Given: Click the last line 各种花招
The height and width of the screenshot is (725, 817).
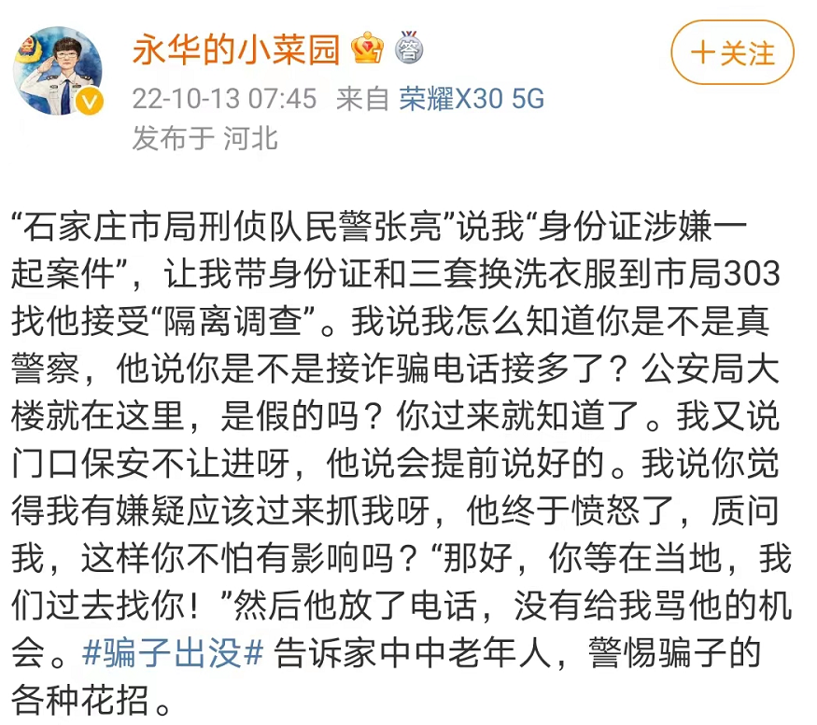Looking at the screenshot, I should pos(95,697).
